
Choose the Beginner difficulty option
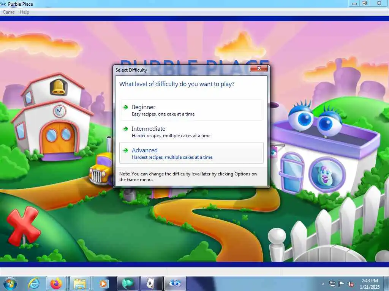191,110
